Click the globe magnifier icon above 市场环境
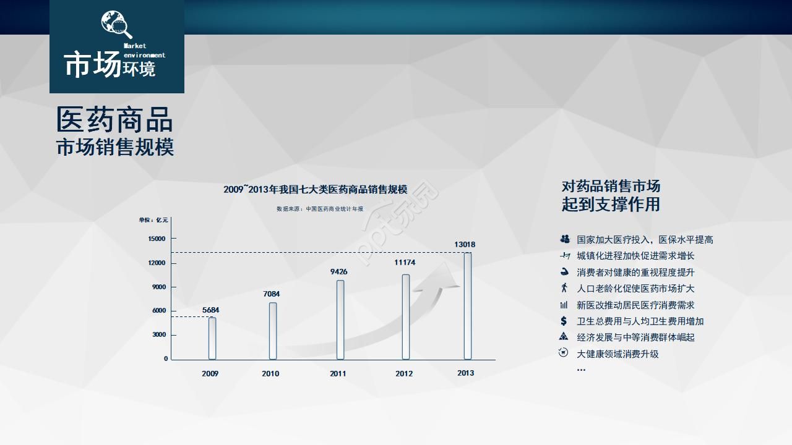The image size is (792, 445). pos(116,25)
